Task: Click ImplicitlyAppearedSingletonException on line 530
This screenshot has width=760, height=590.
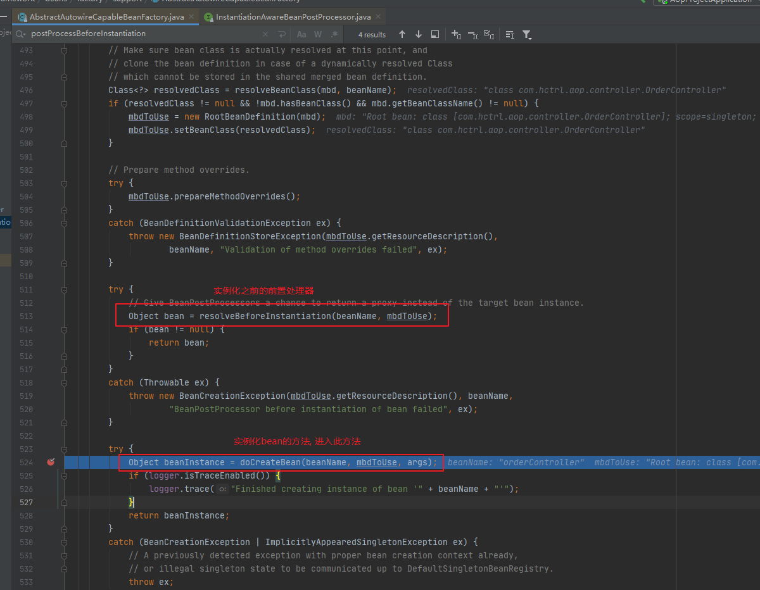Action: 357,542
